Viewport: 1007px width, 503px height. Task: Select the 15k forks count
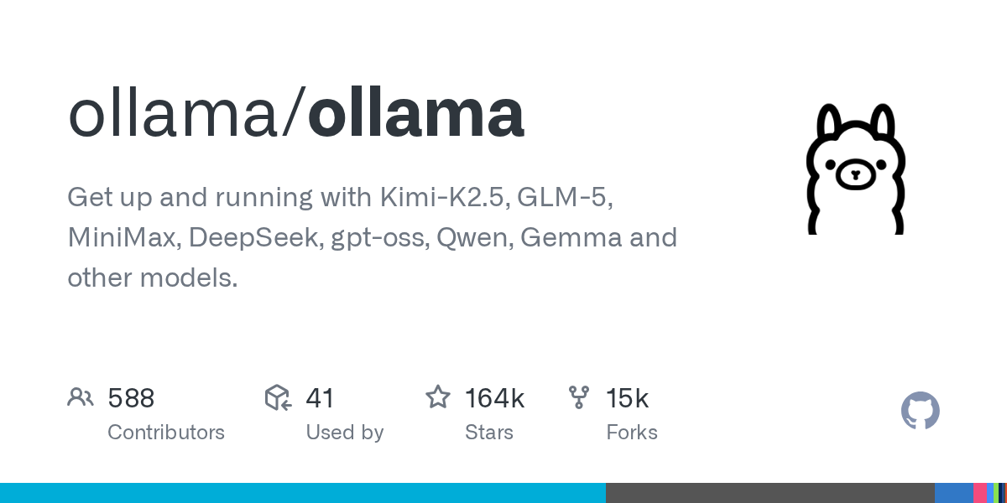627,398
